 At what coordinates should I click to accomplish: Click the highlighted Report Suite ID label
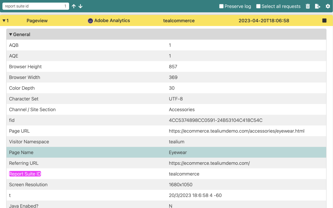pos(25,174)
